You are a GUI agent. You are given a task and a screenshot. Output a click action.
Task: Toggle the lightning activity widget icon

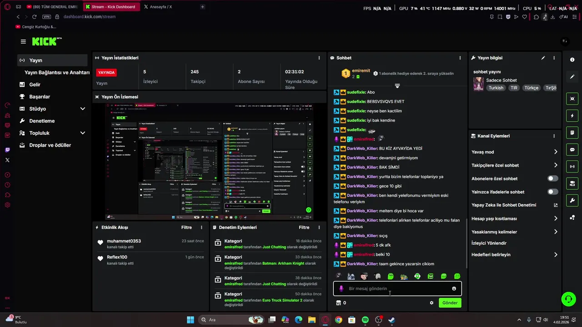[x=572, y=116]
